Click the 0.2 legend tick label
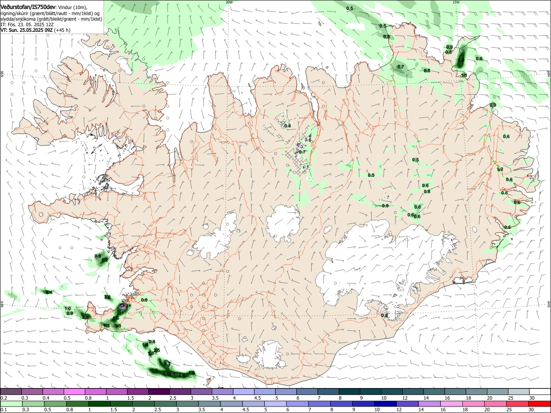This screenshot has width=551, height=413. point(3,398)
